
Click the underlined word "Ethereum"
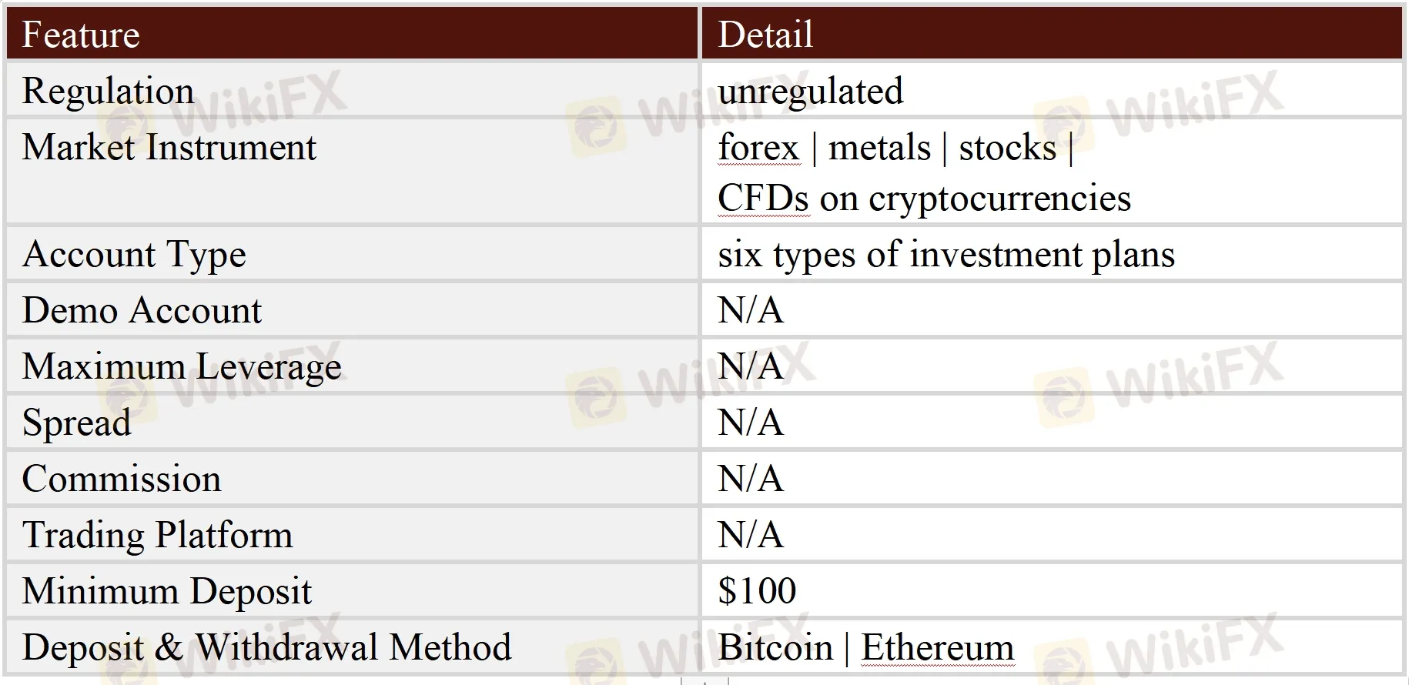point(937,647)
